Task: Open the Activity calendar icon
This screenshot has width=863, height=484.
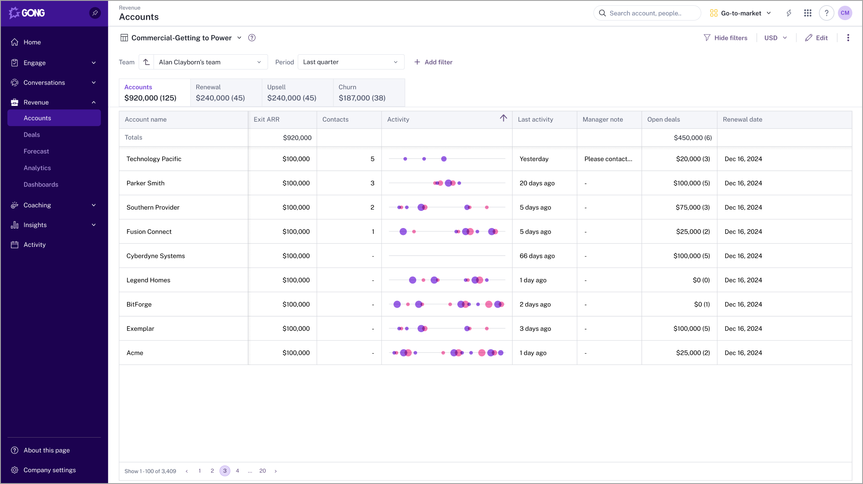Action: (14, 245)
